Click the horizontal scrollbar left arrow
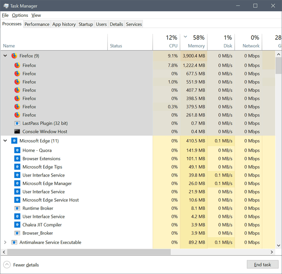 point(4,252)
